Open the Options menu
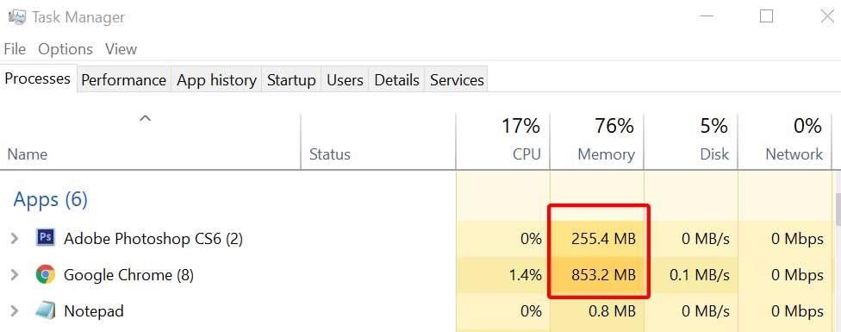841x332 pixels. pos(65,49)
